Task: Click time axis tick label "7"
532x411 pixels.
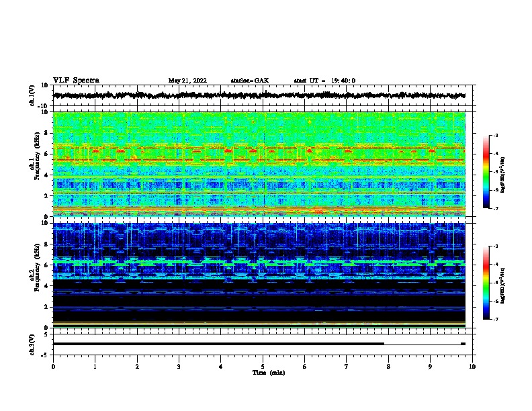Action: [x=347, y=367]
